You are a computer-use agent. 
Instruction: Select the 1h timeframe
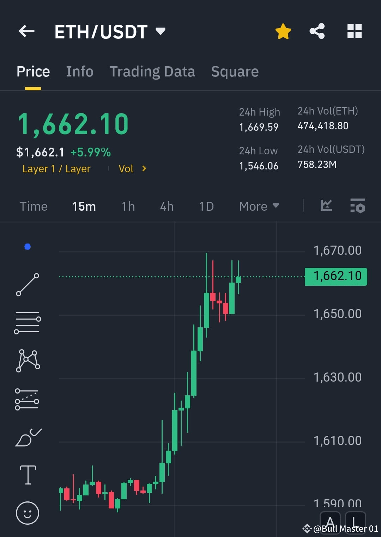[128, 206]
